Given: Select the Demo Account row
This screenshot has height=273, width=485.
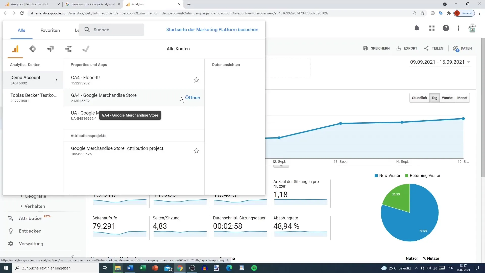Looking at the screenshot, I should point(33,80).
